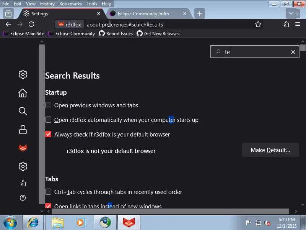Viewport: 306px width, 230px height.
Task: Open the Firefox View icon left of tabs
Action: [x=8, y=14]
